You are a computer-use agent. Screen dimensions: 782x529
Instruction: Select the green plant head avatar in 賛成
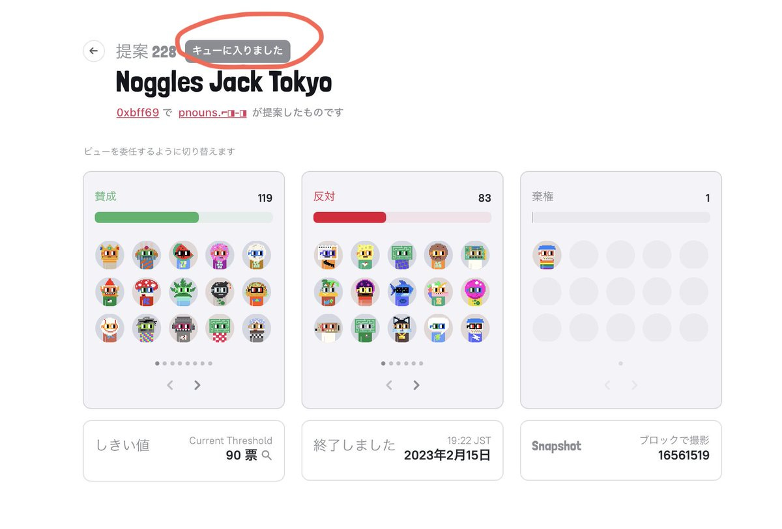183,292
